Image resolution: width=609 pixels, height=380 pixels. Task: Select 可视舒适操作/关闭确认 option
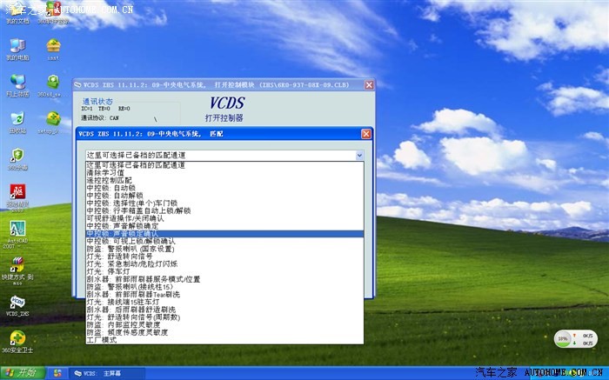click(x=224, y=218)
